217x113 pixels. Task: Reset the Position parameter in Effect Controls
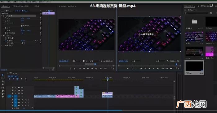[41, 18]
